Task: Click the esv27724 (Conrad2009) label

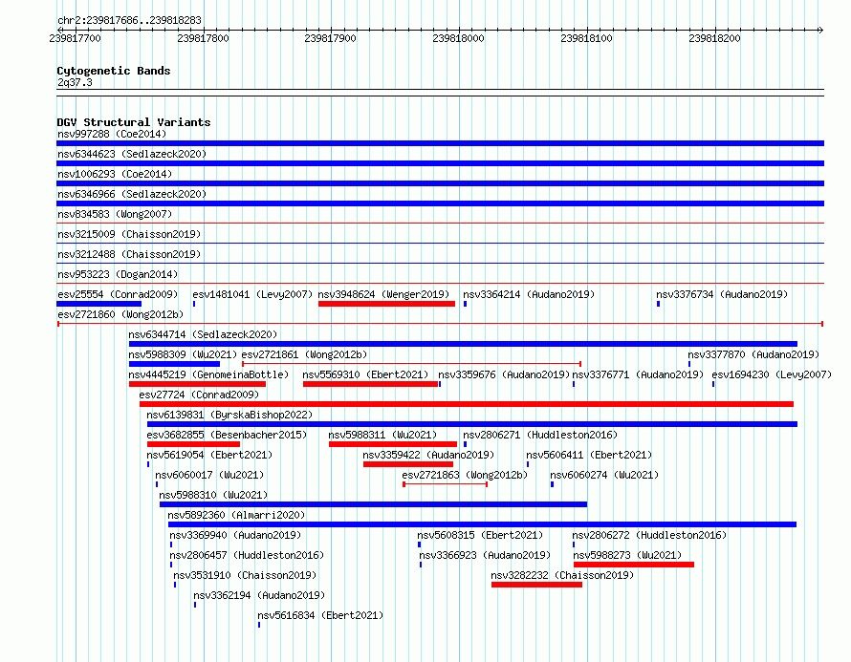Action: coord(199,395)
